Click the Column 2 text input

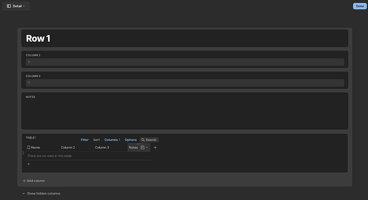coord(185,62)
